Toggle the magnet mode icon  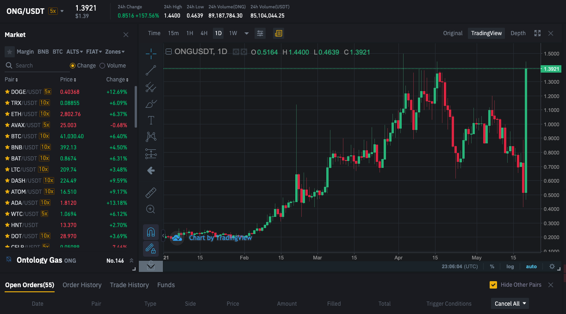[151, 232]
